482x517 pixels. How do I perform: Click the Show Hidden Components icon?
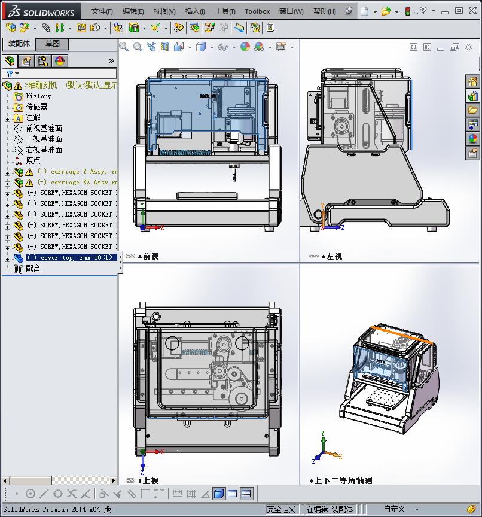pos(118,28)
